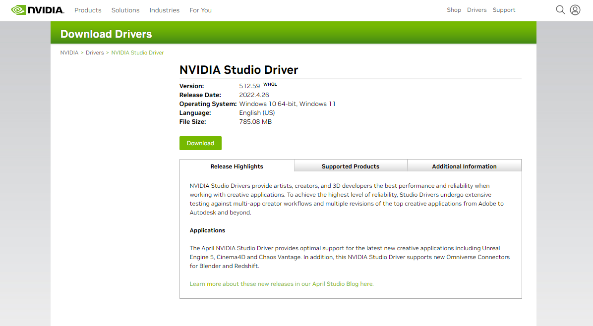The height and width of the screenshot is (326, 593).
Task: Click the Drivers breadcrumb link
Action: tap(95, 53)
